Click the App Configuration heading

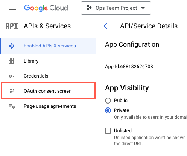pos(132,44)
